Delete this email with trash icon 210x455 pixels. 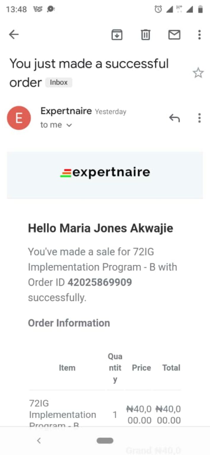click(x=145, y=35)
